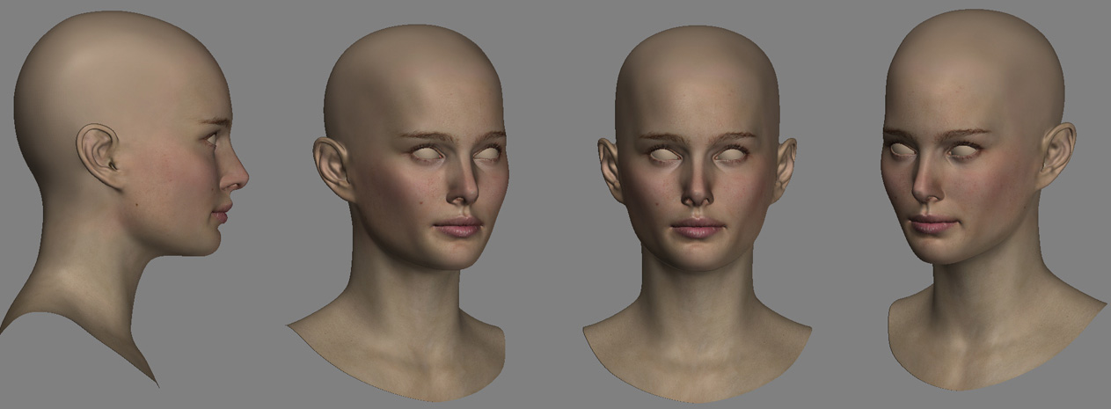Select the side-profile head render
The width and height of the screenshot is (1111, 409).
(124, 198)
